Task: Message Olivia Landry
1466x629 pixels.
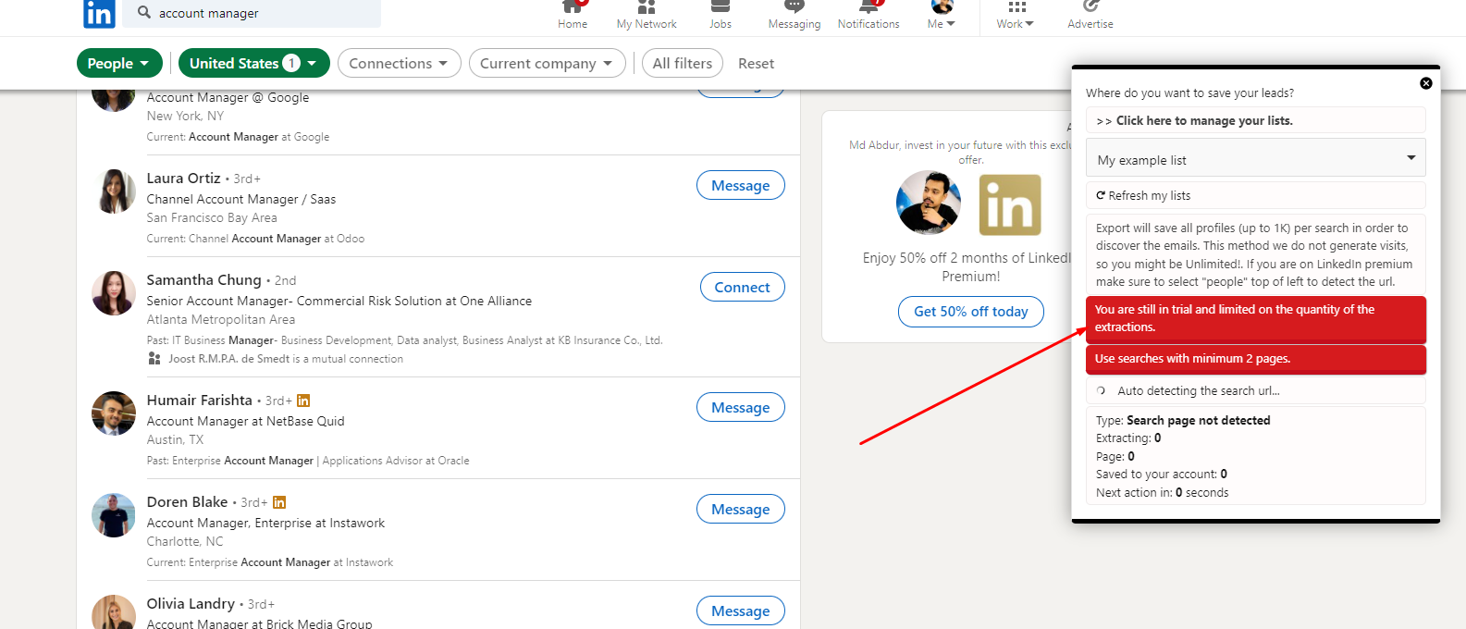Action: click(741, 610)
